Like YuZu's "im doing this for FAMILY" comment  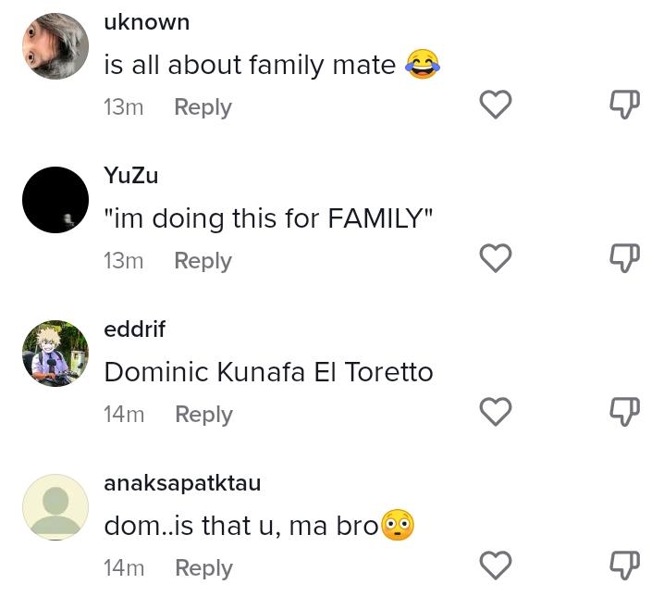(496, 259)
